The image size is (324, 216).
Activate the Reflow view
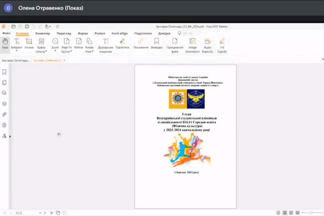click(78, 44)
